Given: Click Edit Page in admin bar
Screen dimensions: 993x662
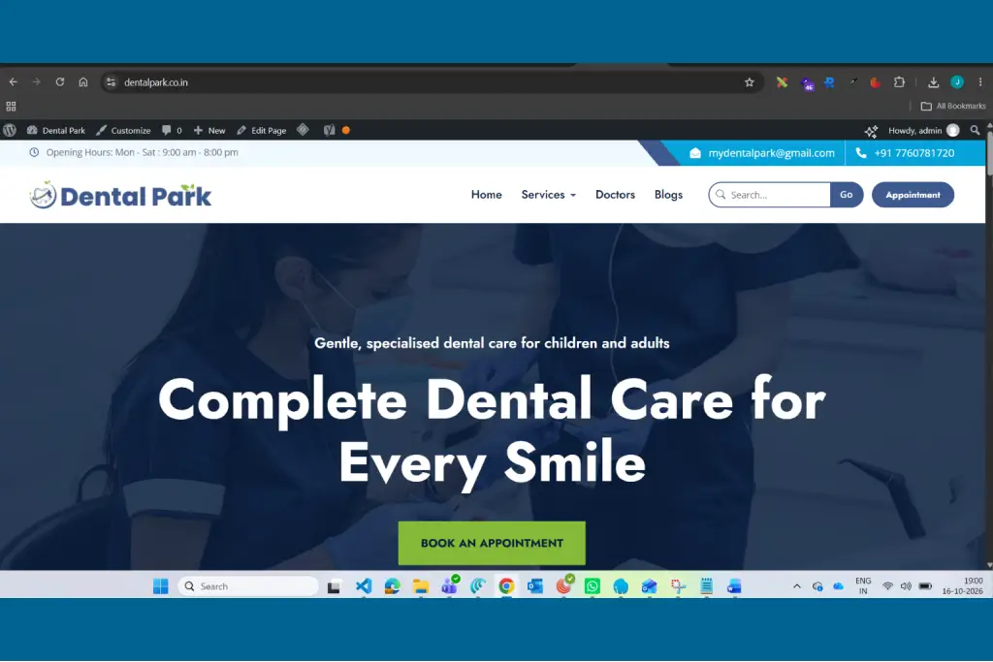Looking at the screenshot, I should pos(261,131).
